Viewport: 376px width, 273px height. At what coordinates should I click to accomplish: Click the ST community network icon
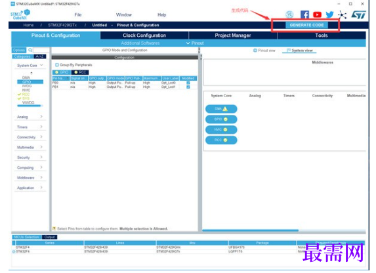342,15
